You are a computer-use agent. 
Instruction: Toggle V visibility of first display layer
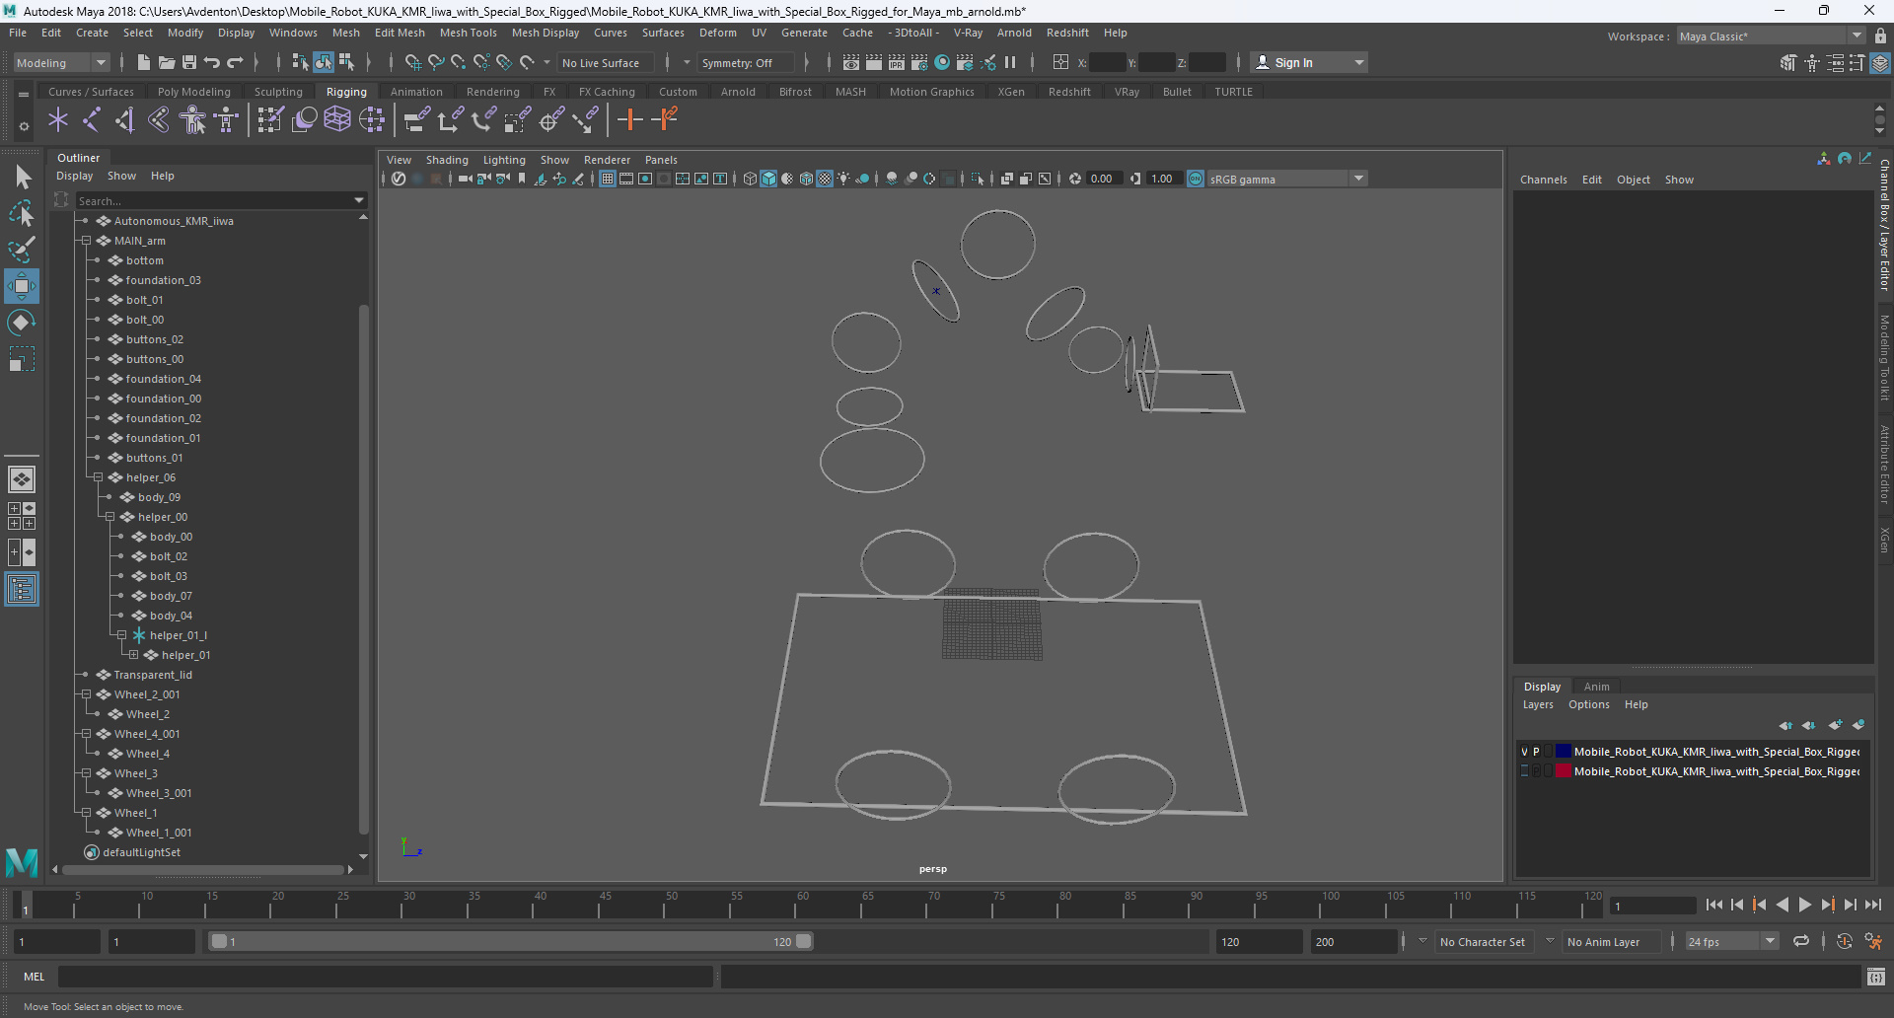point(1524,752)
